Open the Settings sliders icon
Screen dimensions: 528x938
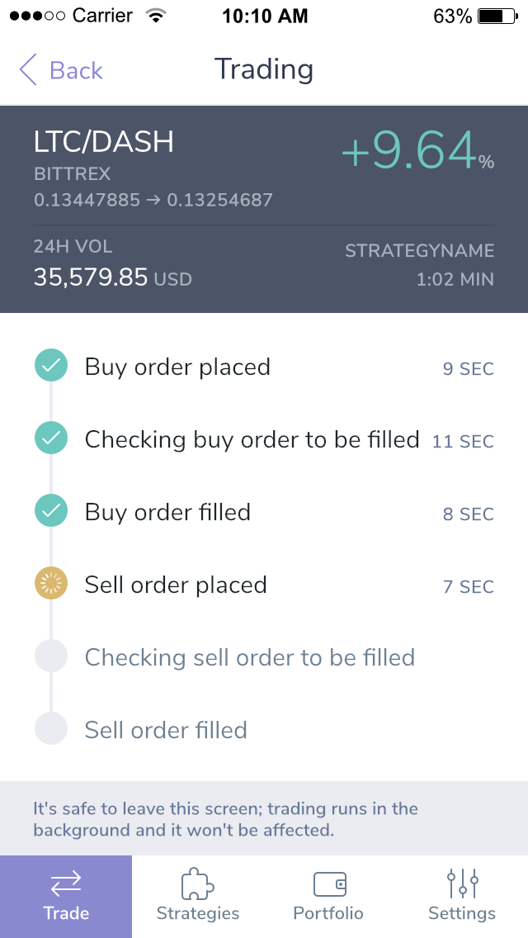462,884
